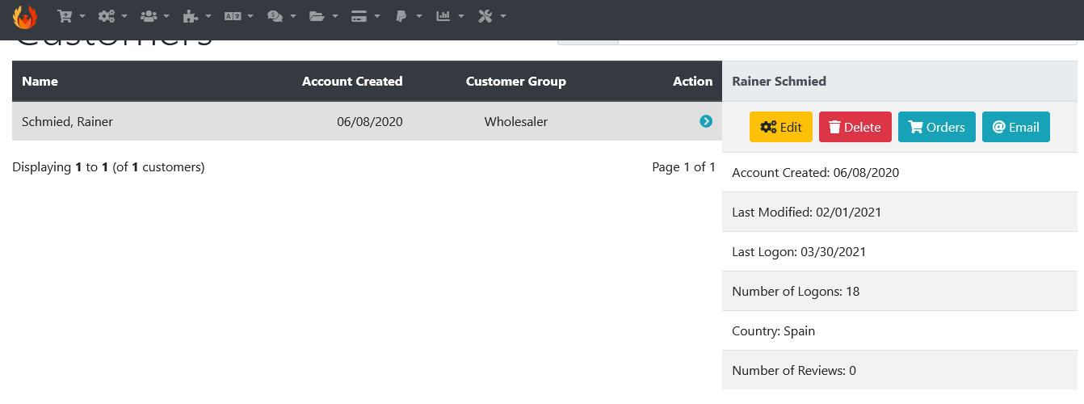Edit customer Rainer Schmied
1084x404 pixels.
(781, 127)
